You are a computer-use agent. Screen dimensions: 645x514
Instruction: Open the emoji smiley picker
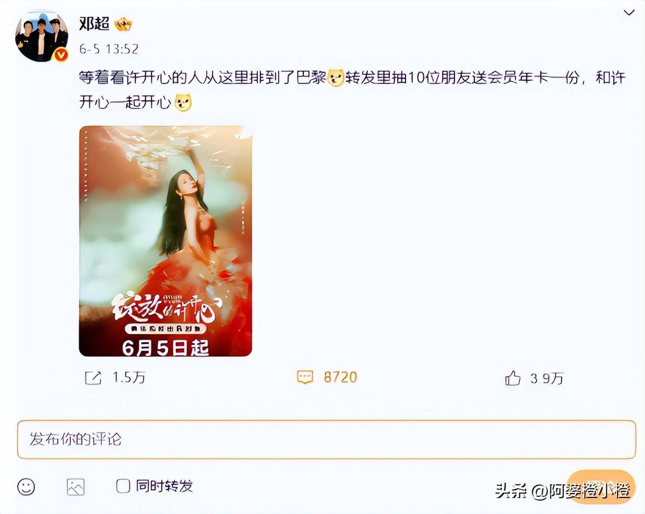tap(26, 487)
